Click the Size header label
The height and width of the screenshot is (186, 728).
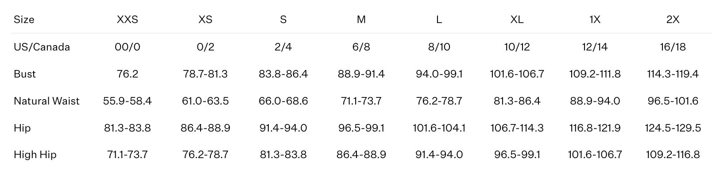(24, 20)
